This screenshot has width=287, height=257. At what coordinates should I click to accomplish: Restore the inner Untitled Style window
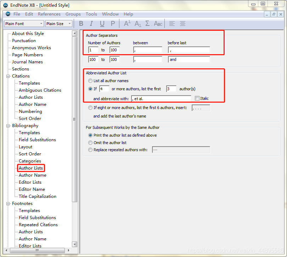[x=274, y=14]
